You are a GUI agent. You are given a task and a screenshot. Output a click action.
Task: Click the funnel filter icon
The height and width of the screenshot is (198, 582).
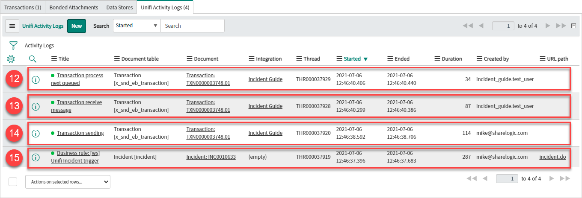click(x=13, y=46)
